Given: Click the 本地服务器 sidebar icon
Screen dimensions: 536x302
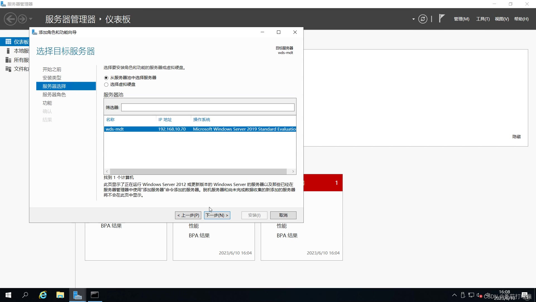Looking at the screenshot, I should point(8,51).
